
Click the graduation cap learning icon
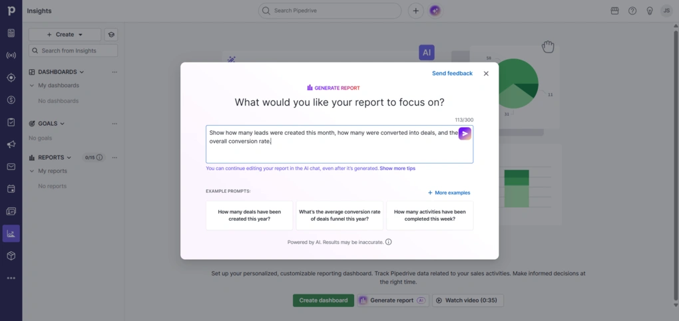[x=111, y=35]
